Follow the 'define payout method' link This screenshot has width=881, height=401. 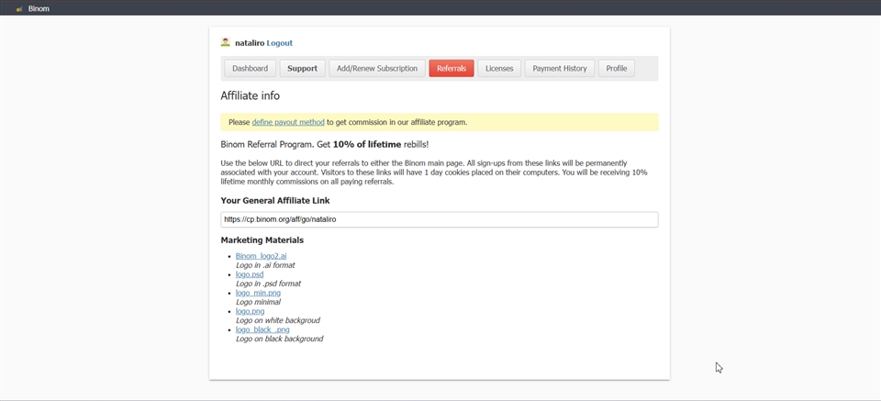[x=288, y=122]
